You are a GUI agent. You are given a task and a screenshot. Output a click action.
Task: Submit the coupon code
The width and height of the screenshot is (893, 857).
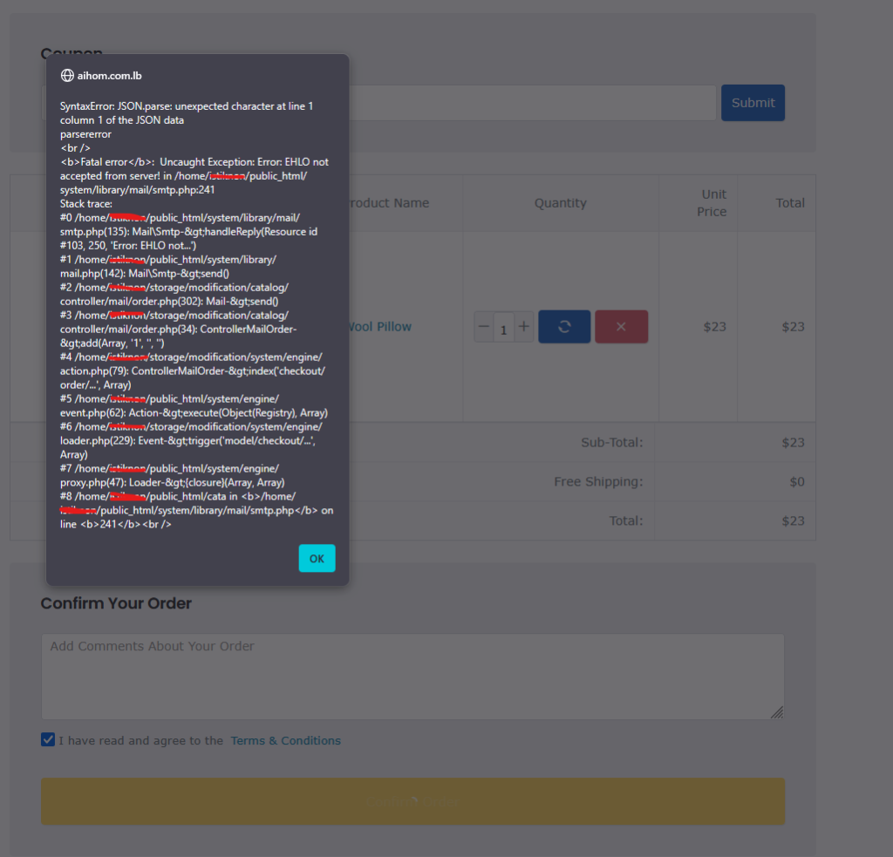coord(753,103)
